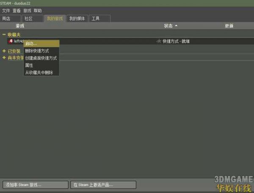Open the 游戏 menu
The width and height of the screenshot is (254, 193).
pos(27,11)
